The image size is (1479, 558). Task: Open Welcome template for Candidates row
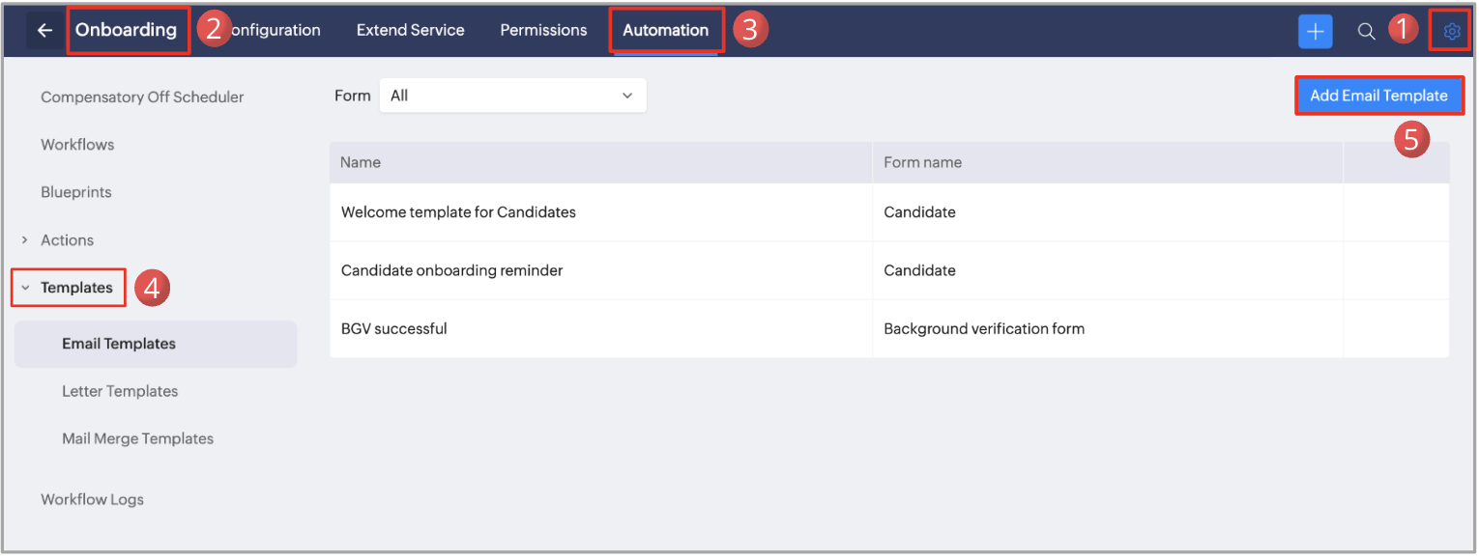click(458, 212)
